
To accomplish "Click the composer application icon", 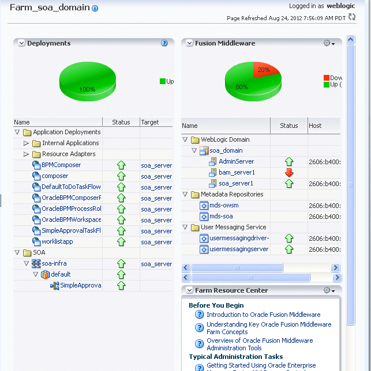I will click(x=36, y=176).
